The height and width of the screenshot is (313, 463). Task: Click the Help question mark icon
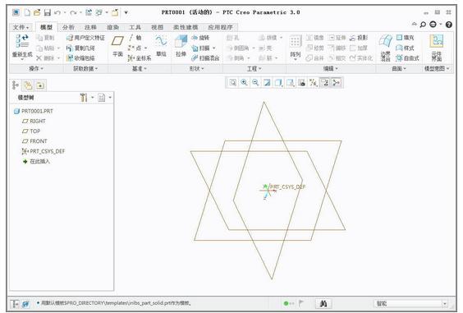tap(449, 25)
